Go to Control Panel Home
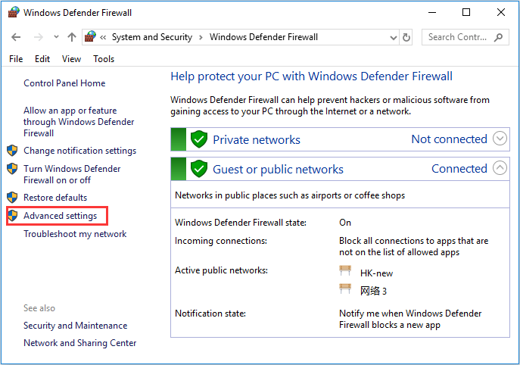 64,83
